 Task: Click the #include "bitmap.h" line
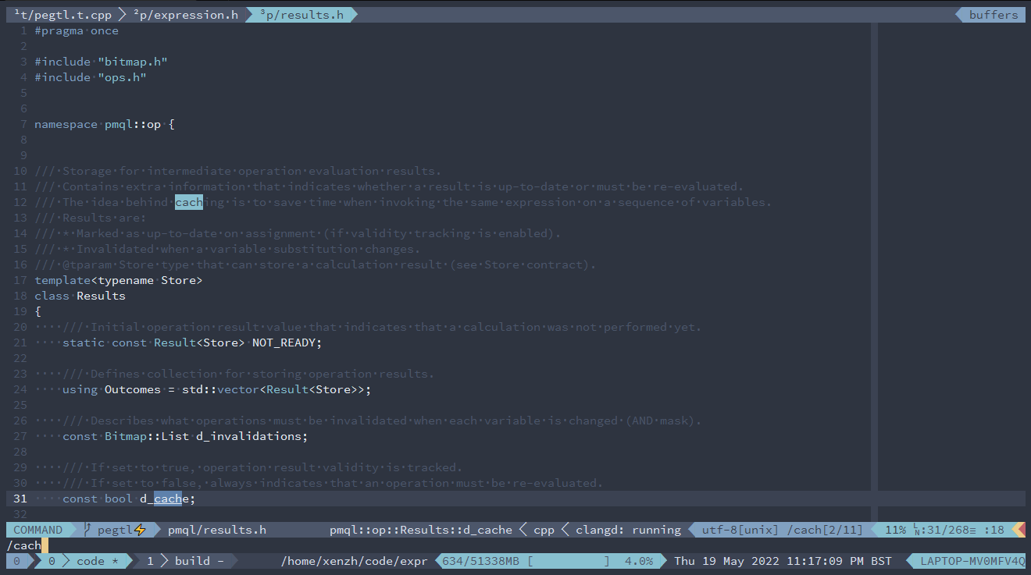[101, 62]
